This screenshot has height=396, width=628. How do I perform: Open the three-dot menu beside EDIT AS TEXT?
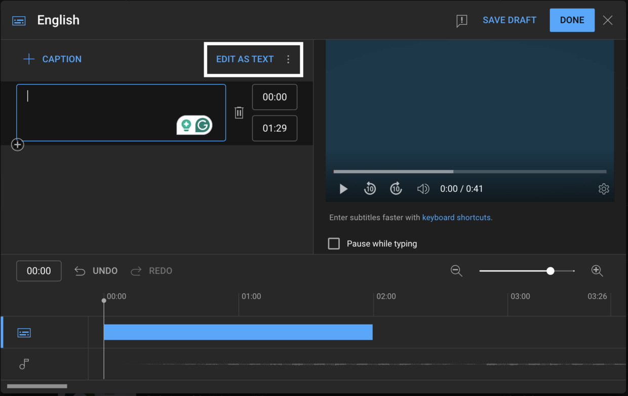pos(288,59)
